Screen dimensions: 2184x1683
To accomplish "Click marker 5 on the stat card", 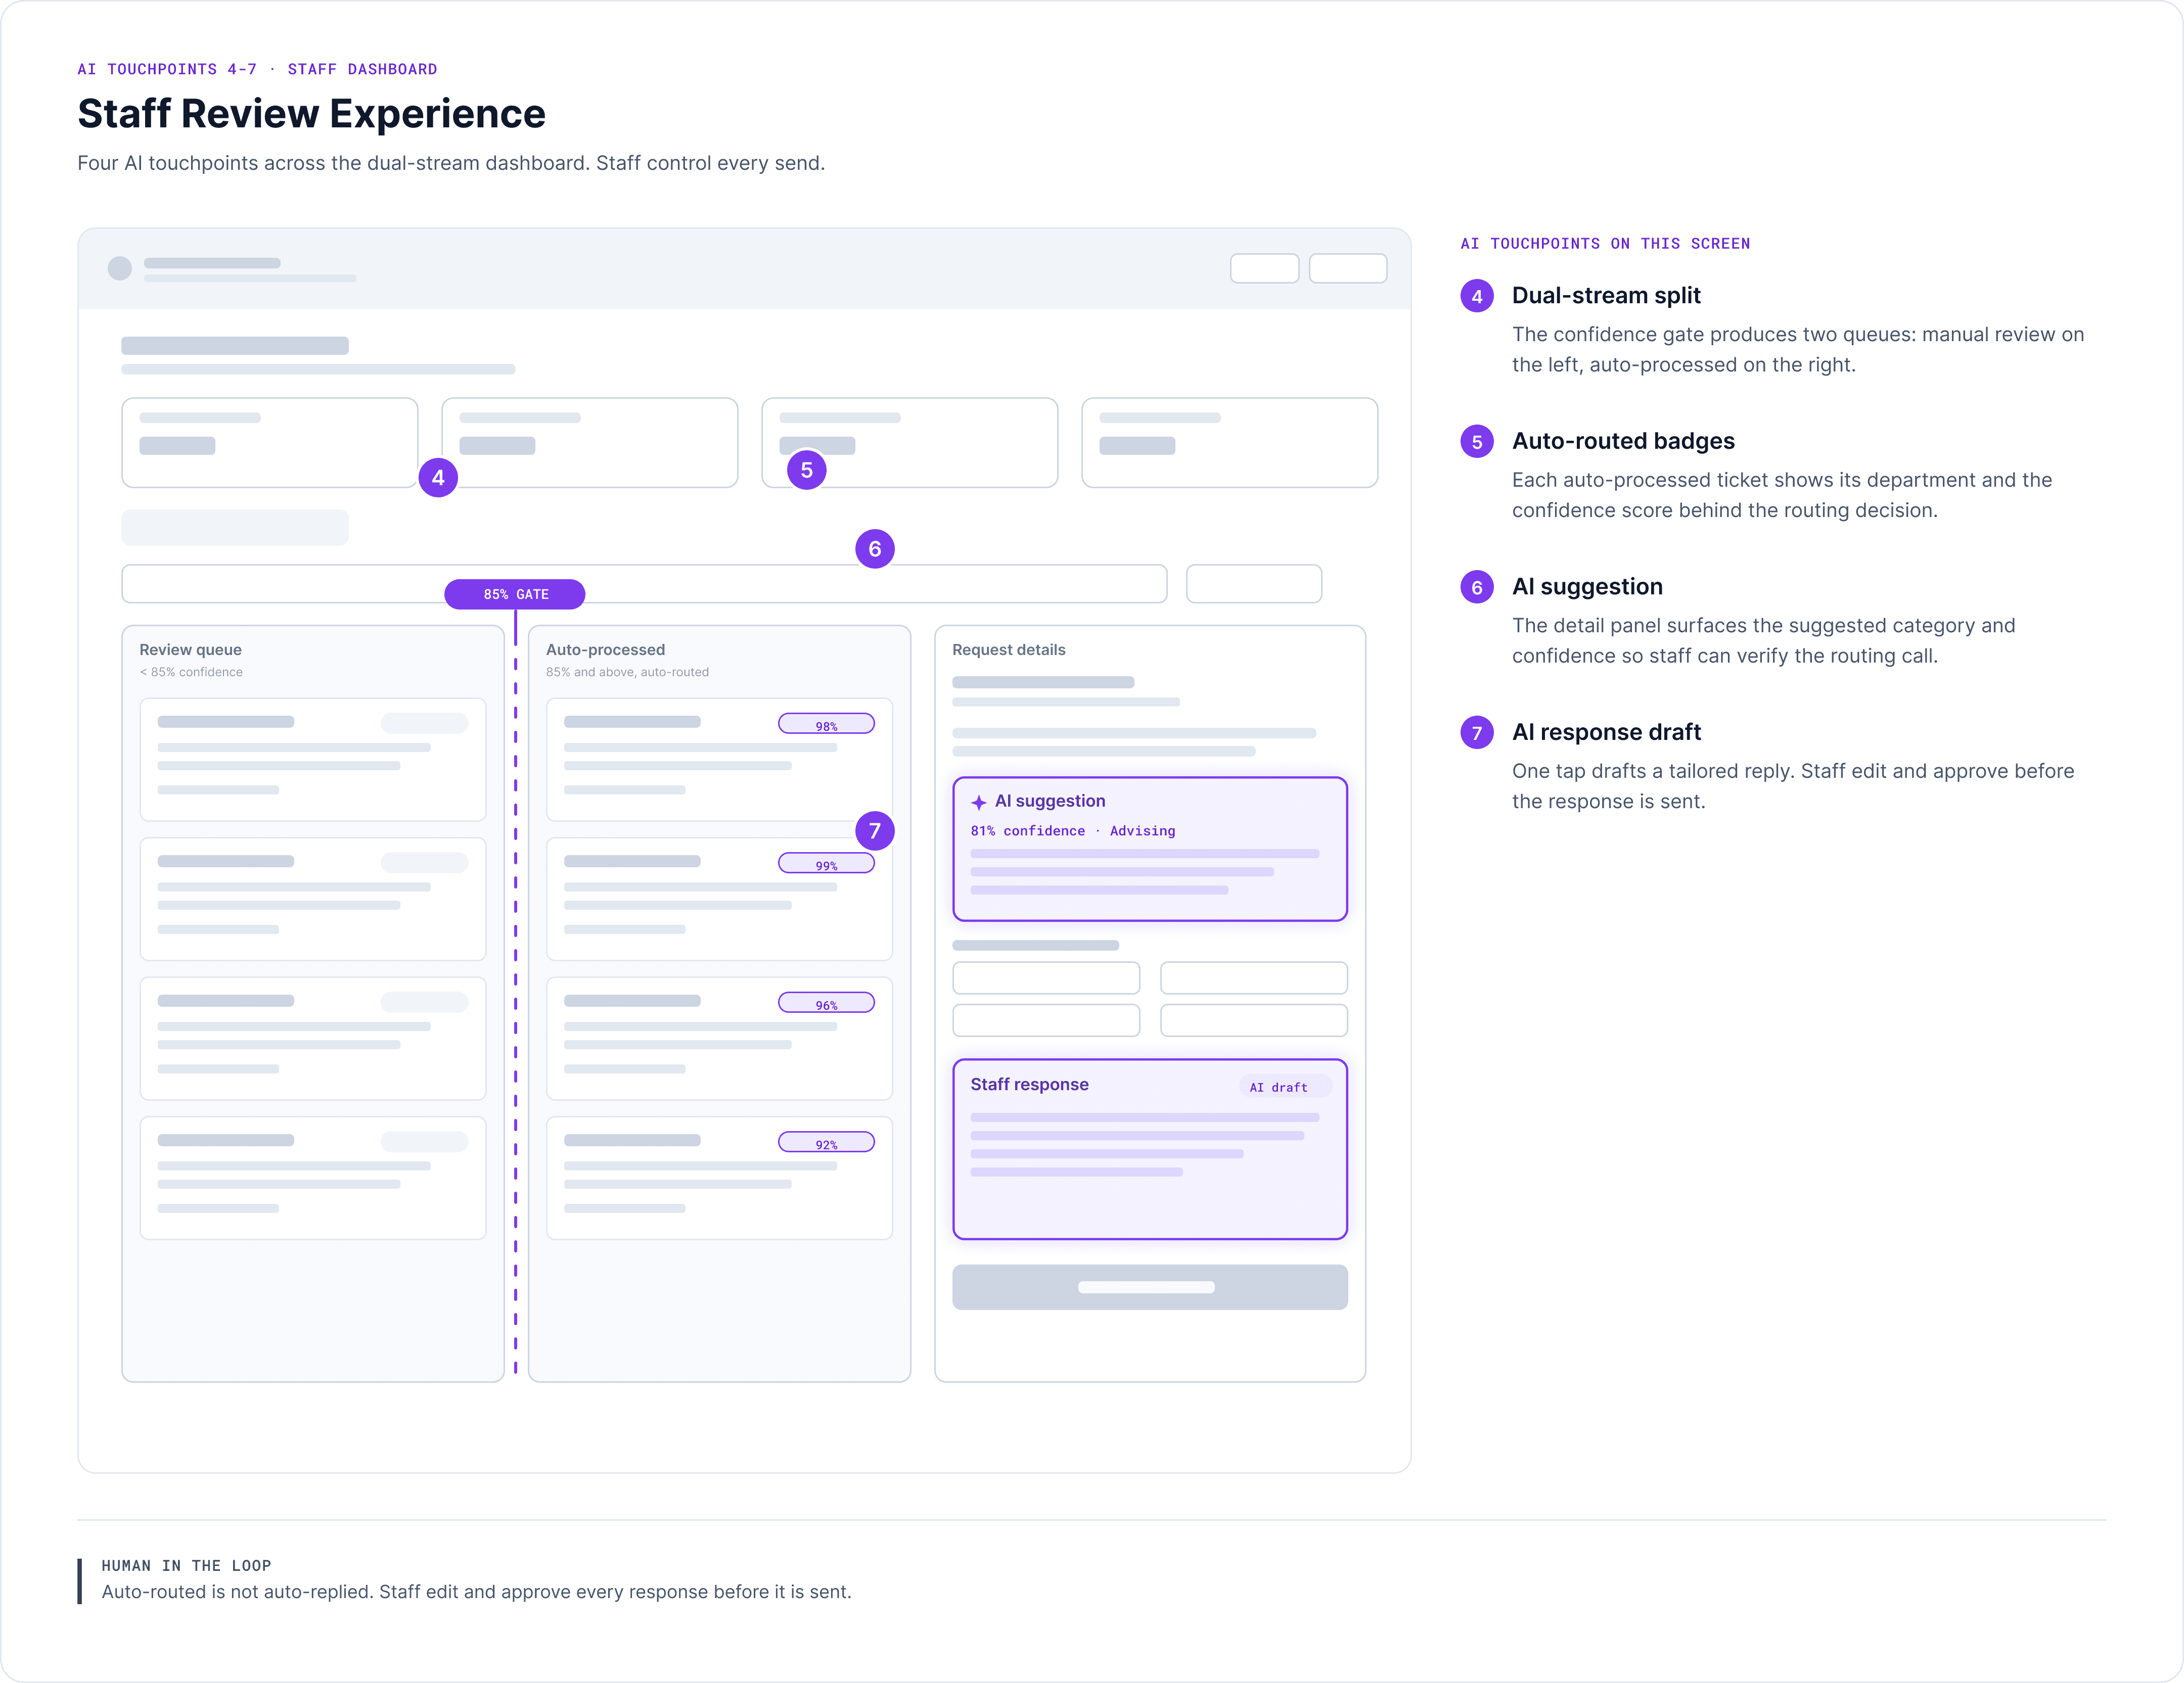I will click(x=807, y=470).
